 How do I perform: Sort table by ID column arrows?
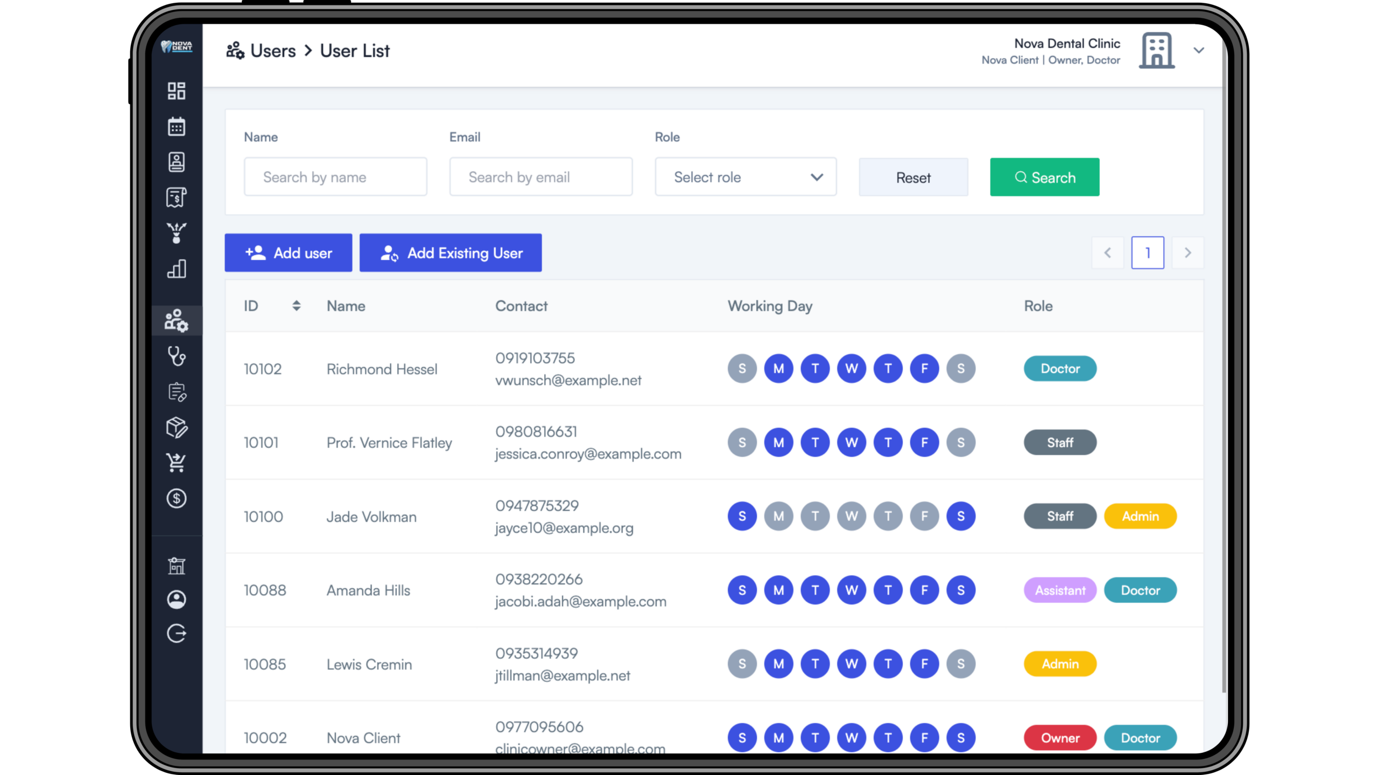tap(296, 306)
